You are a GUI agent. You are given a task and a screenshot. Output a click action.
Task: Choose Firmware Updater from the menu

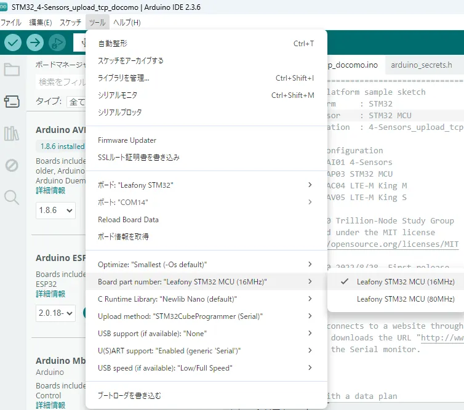(x=127, y=140)
